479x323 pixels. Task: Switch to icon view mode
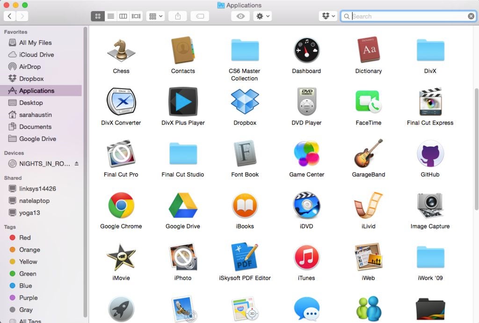point(98,16)
